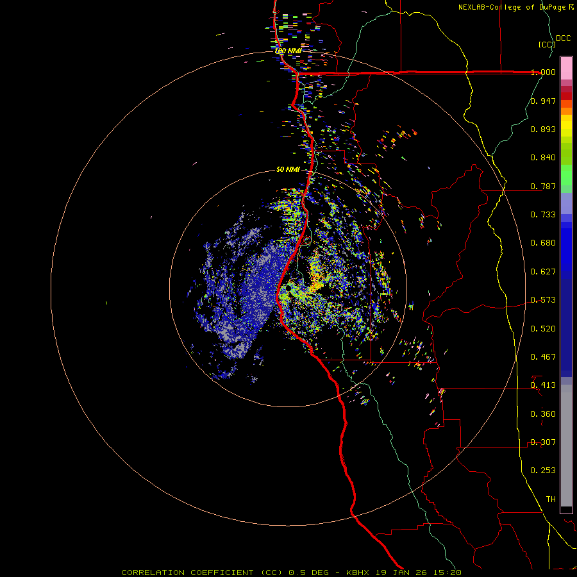The height and width of the screenshot is (577, 577).
Task: Click the [CC] label above the color scale
Action: coord(548,44)
